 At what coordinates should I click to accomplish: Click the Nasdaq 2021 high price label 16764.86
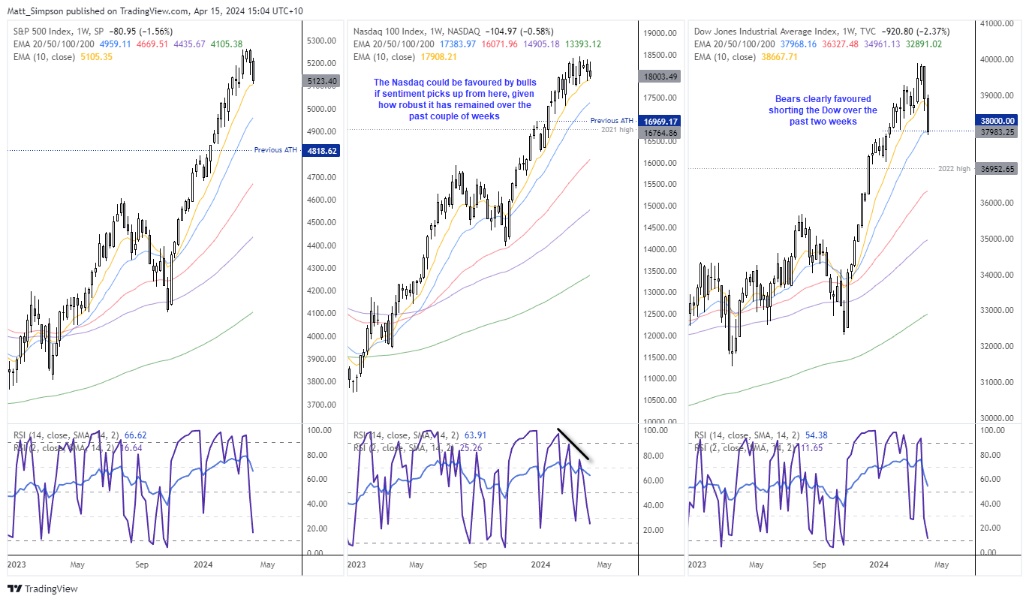659,133
